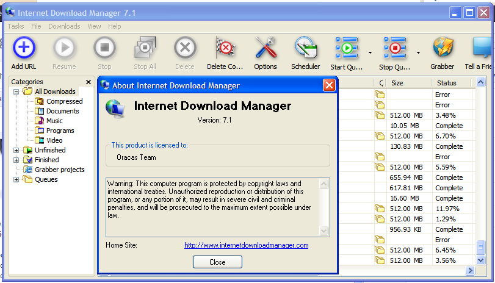Click the queue icon on 6.70% row
Viewport: 495px width, 283px height.
coord(380,136)
